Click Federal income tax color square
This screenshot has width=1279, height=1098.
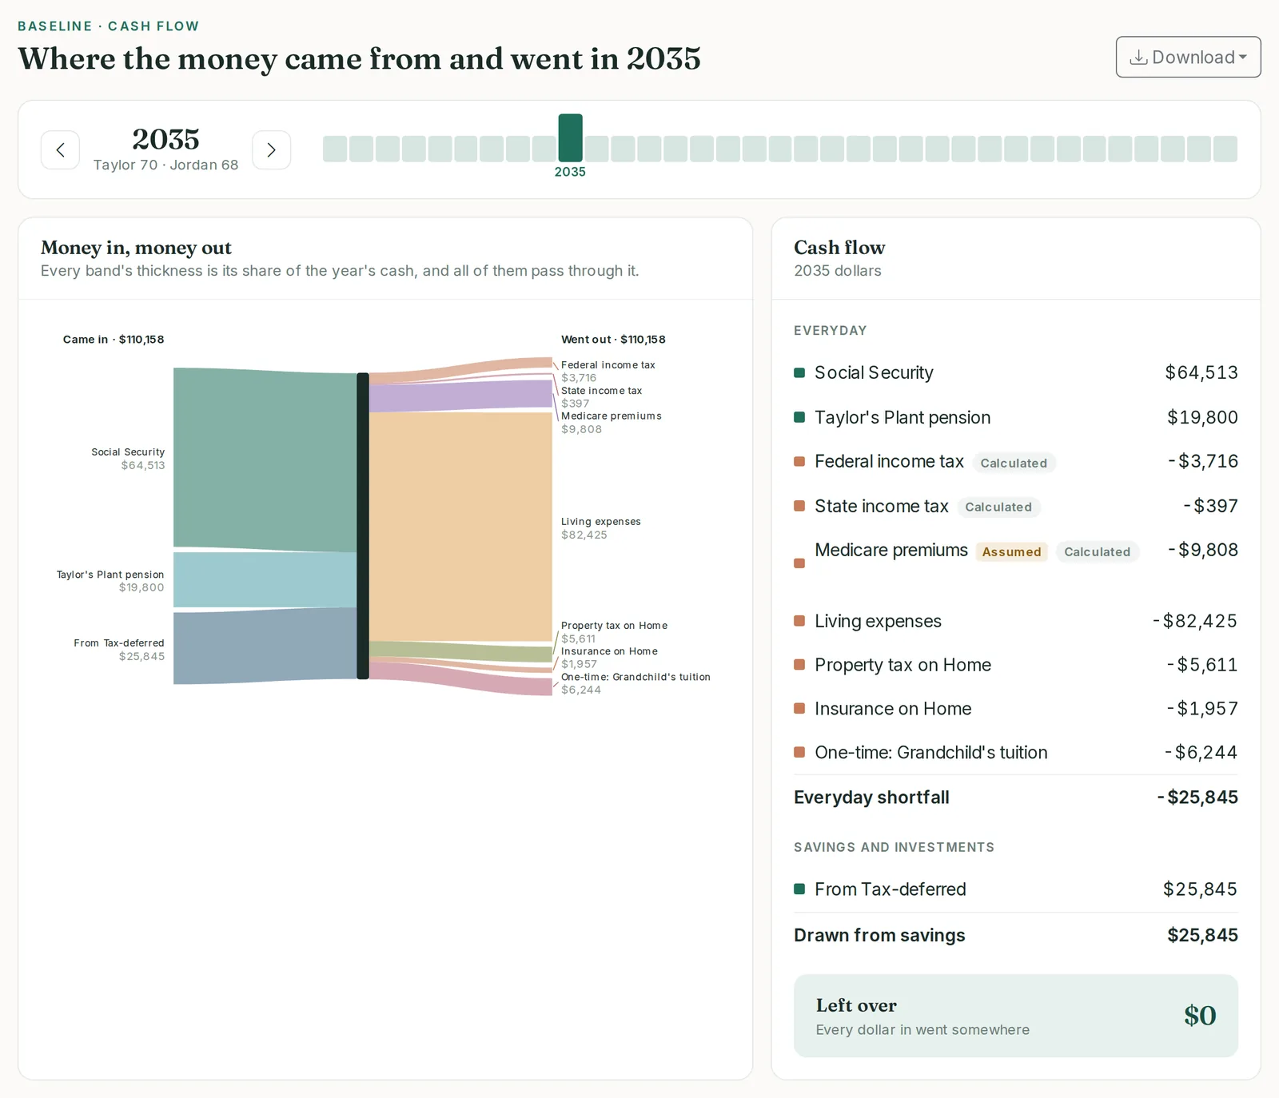tap(799, 461)
